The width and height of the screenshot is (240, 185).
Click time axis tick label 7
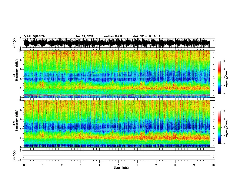coord(156,165)
